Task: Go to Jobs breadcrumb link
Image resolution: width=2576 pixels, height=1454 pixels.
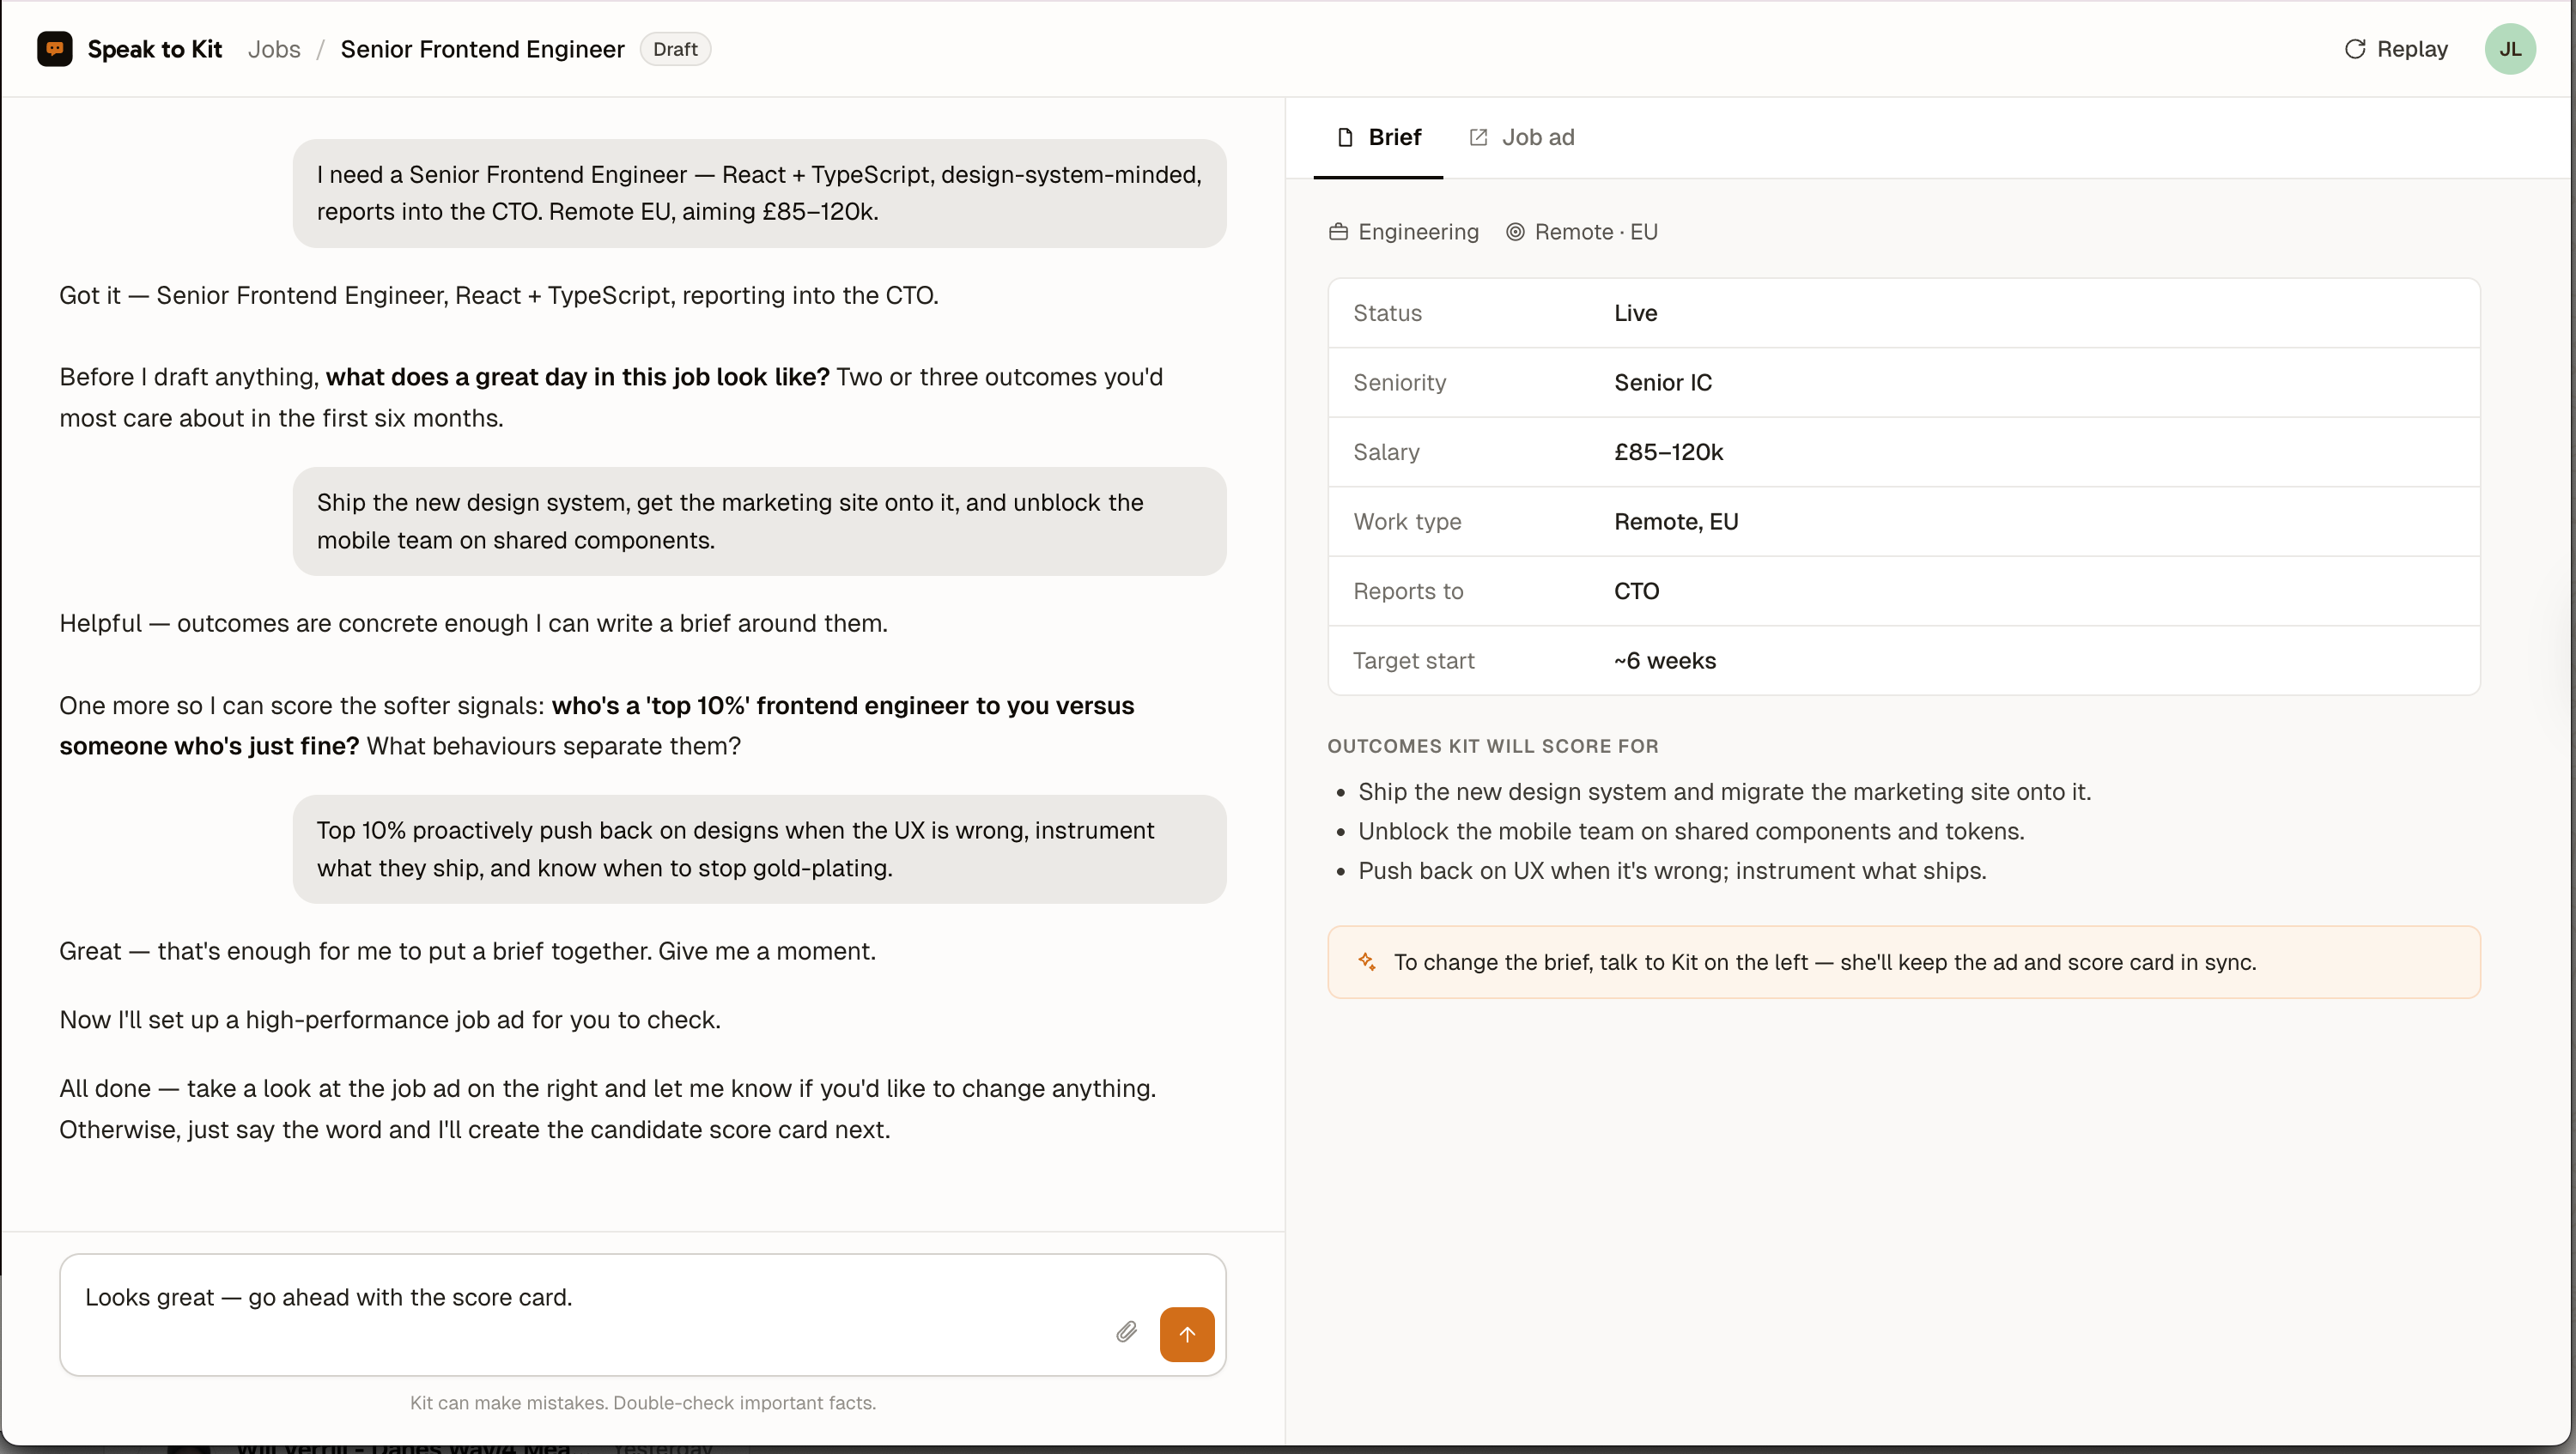Action: click(274, 49)
